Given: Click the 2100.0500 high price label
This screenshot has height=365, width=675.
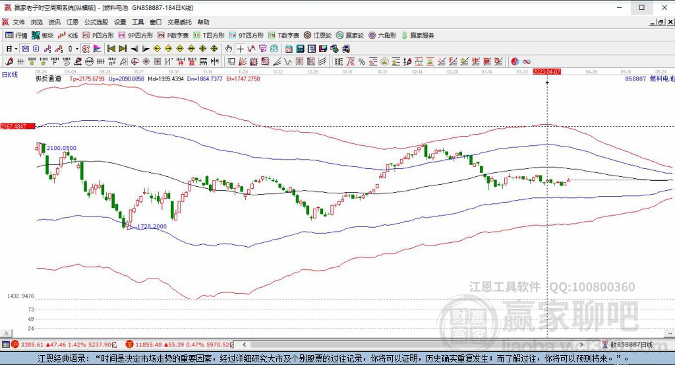Looking at the screenshot, I should click(61, 148).
